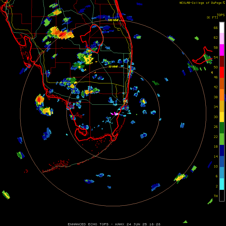Image resolution: width=226 pixels, height=226 pixels.
Task: Click the 100 NMI range ring label
Action: pos(113,20)
